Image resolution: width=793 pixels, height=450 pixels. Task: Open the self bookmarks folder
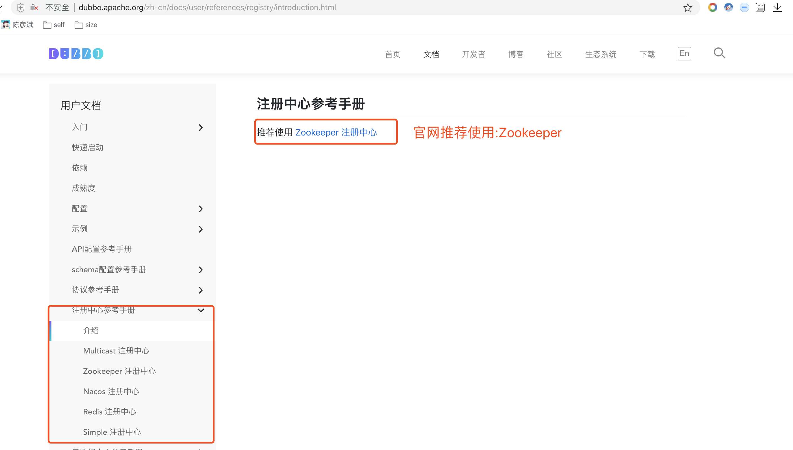point(54,25)
